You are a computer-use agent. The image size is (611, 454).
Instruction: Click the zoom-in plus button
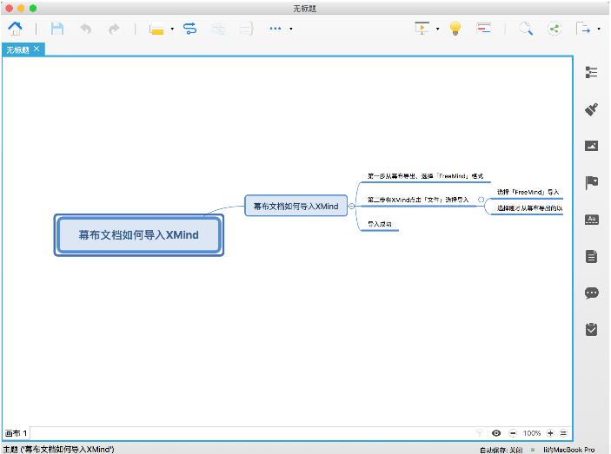tap(550, 432)
